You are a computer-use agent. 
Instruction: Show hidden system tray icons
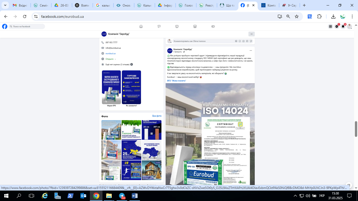point(295,196)
